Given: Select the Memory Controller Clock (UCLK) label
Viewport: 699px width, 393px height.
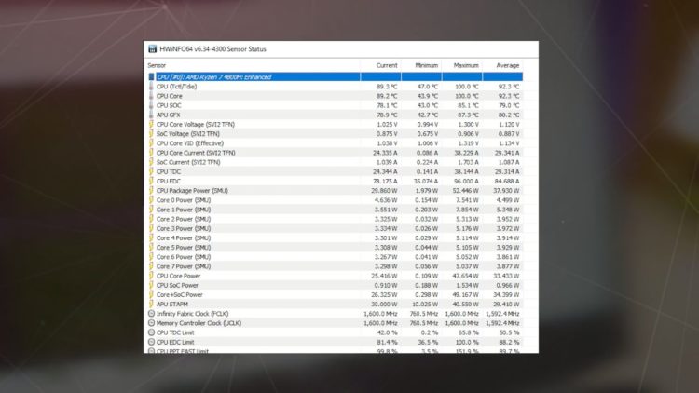Looking at the screenshot, I should click(x=199, y=323).
